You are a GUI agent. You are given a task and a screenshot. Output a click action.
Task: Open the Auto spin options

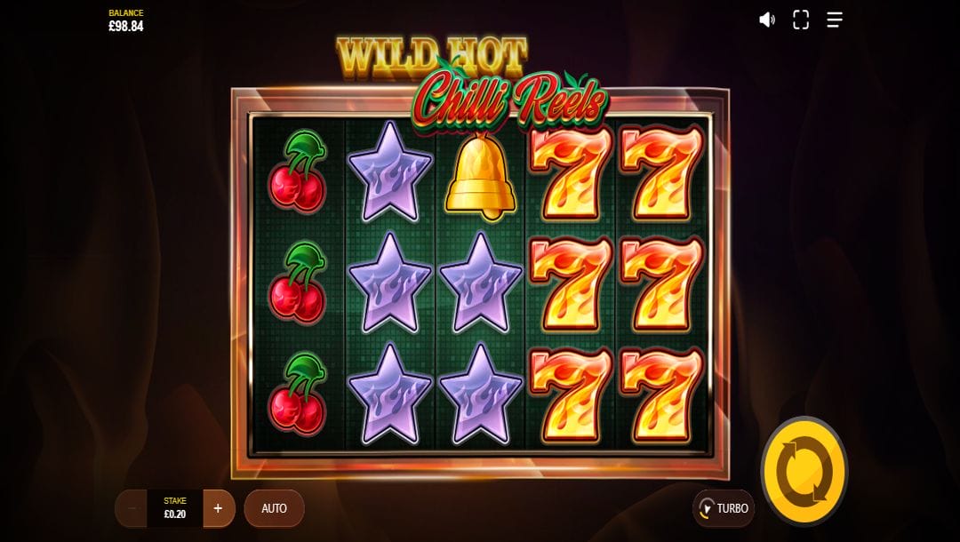(275, 508)
